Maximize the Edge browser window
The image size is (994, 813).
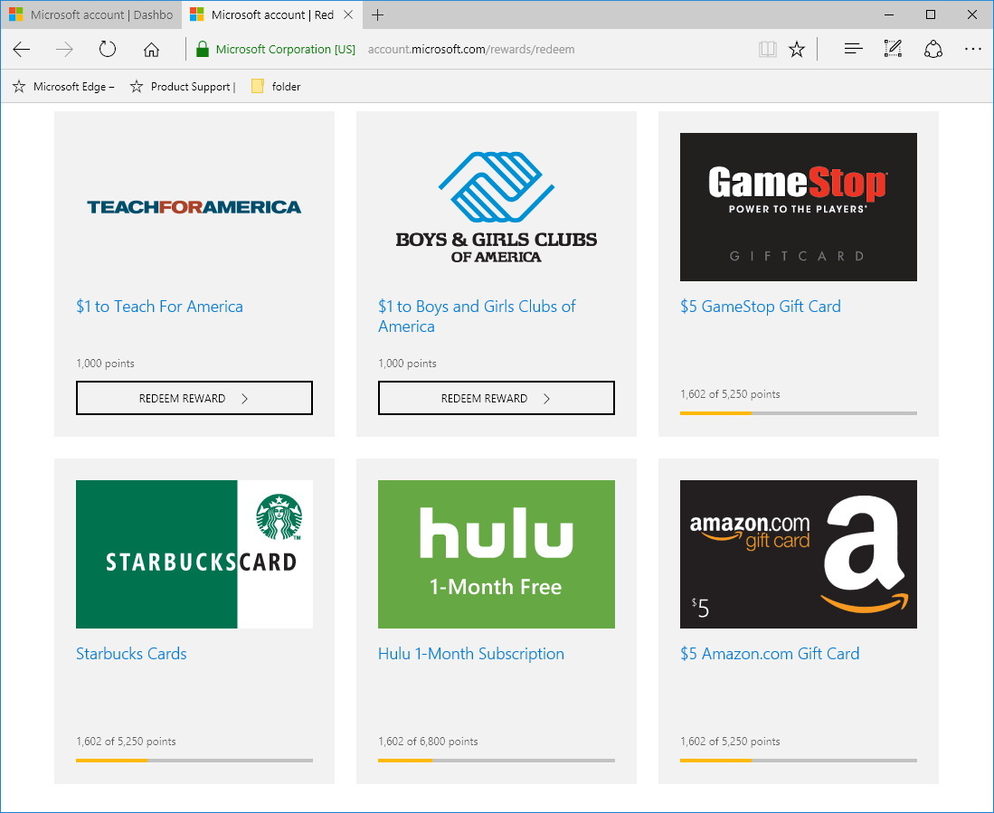pos(930,14)
